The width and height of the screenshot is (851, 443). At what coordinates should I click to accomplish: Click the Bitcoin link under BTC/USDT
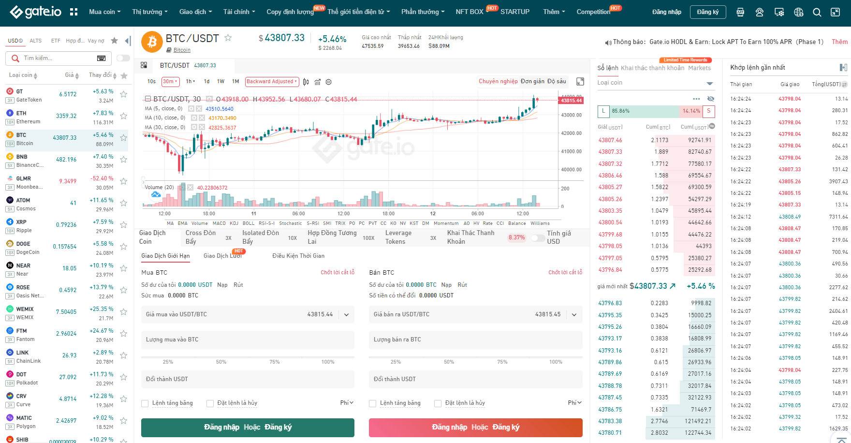coord(182,50)
